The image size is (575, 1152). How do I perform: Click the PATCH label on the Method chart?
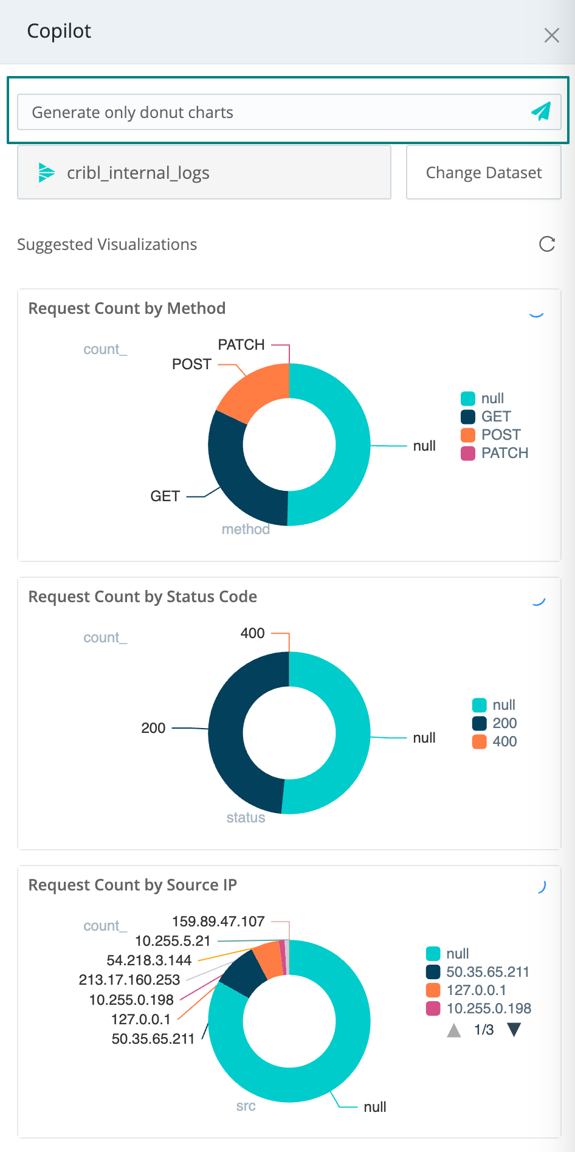click(x=241, y=345)
